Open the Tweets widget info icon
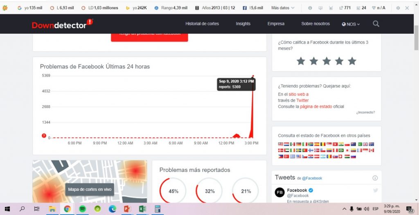Viewport: 419px width, 215px height. 375,178
